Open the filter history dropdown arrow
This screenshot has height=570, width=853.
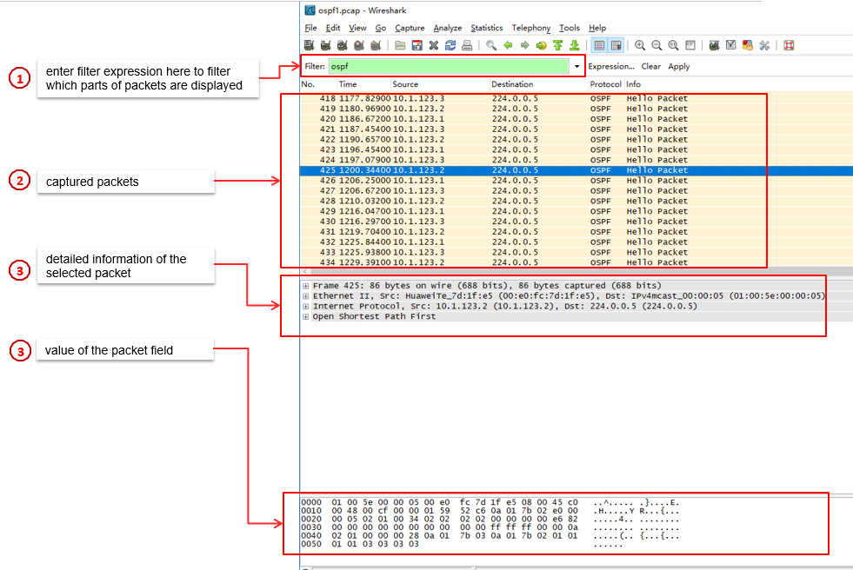point(576,66)
